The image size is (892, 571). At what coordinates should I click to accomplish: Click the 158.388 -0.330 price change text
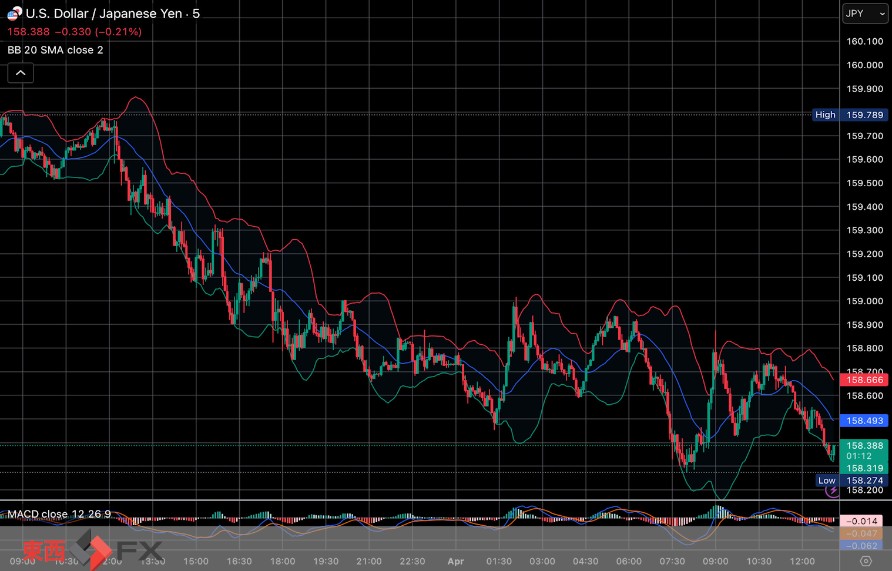click(x=74, y=32)
